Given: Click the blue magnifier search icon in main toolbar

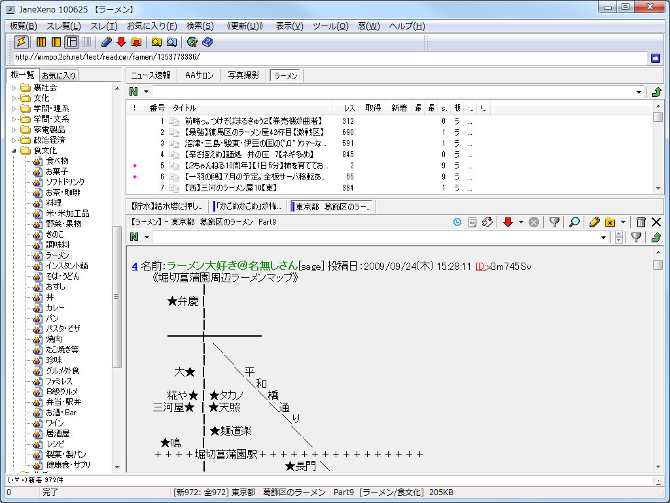Looking at the screenshot, I should (171, 42).
